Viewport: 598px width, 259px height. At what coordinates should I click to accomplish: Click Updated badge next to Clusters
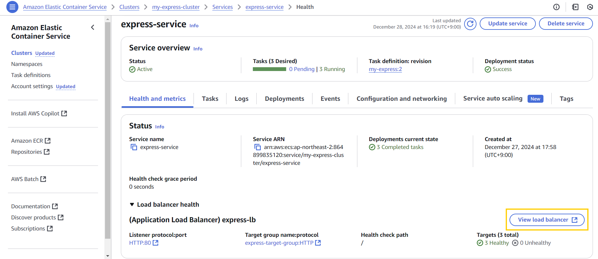[45, 53]
